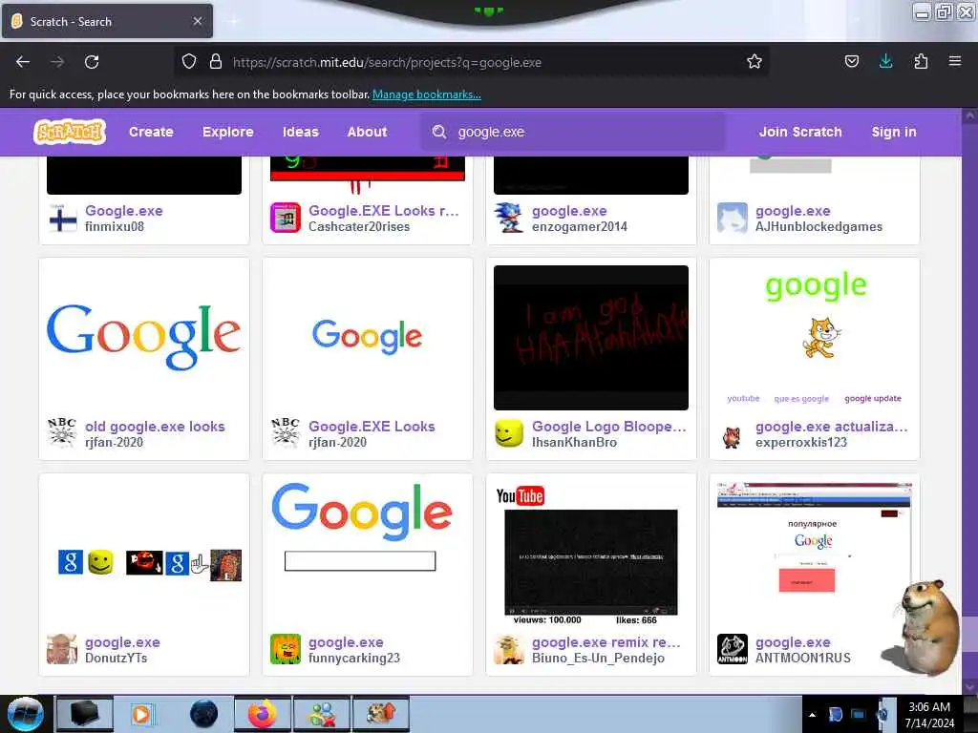
Task: Open funnycarking23's avatar
Action: click(285, 649)
